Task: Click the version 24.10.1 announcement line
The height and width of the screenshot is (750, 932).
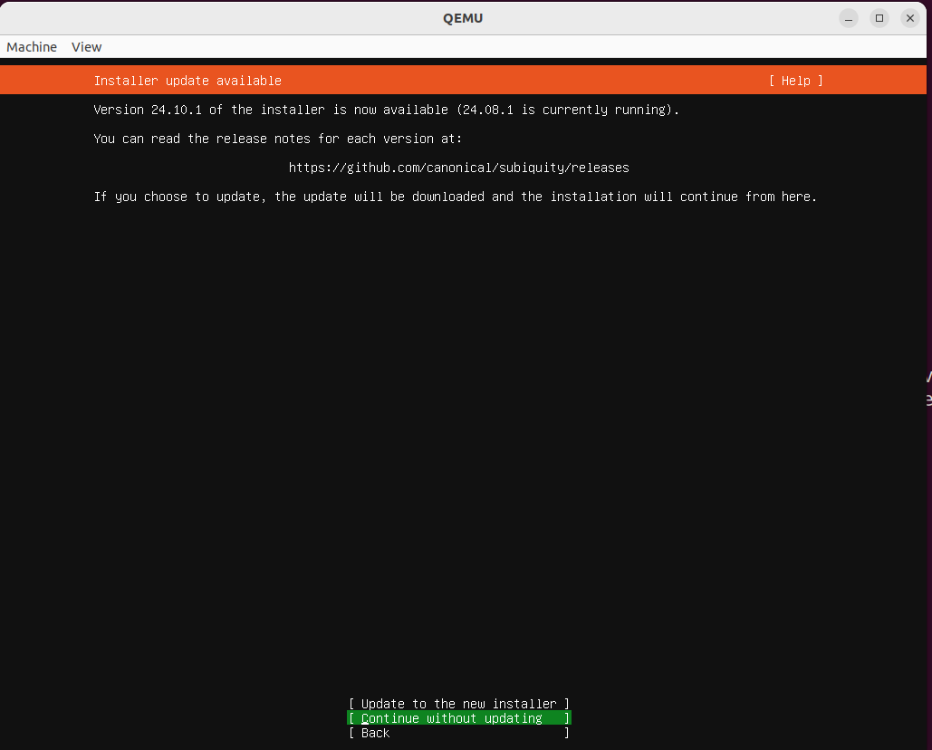Action: (x=386, y=109)
